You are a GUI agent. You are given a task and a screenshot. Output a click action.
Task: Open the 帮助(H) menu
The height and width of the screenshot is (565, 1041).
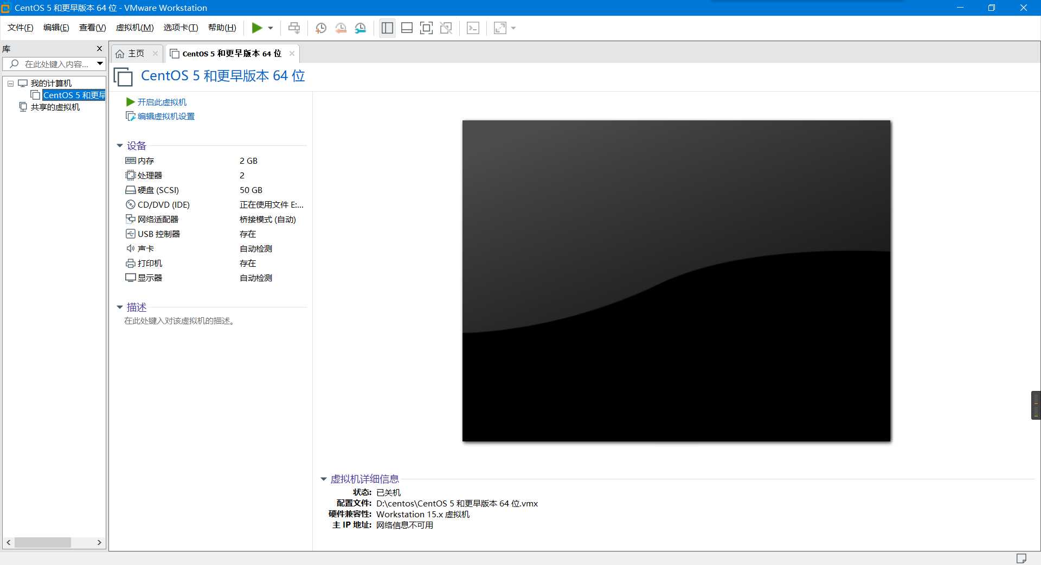click(222, 28)
